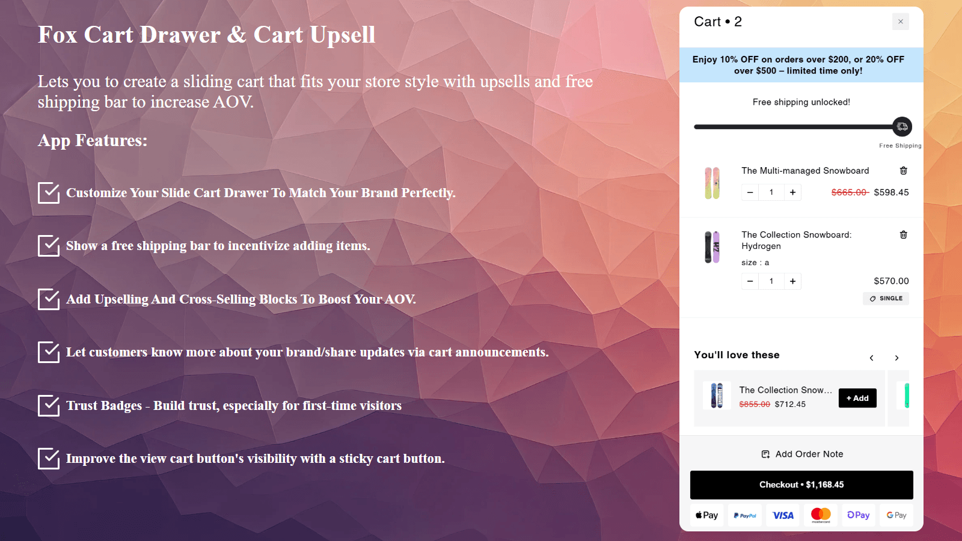Check the Trust Badges feature checkbox
This screenshot has width=962, height=541.
(49, 406)
